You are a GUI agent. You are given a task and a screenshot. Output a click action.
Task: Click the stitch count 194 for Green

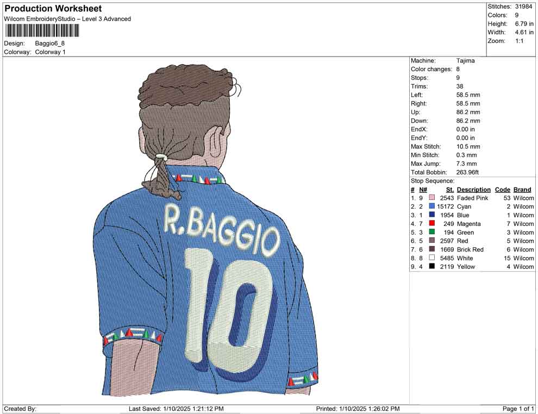click(449, 232)
